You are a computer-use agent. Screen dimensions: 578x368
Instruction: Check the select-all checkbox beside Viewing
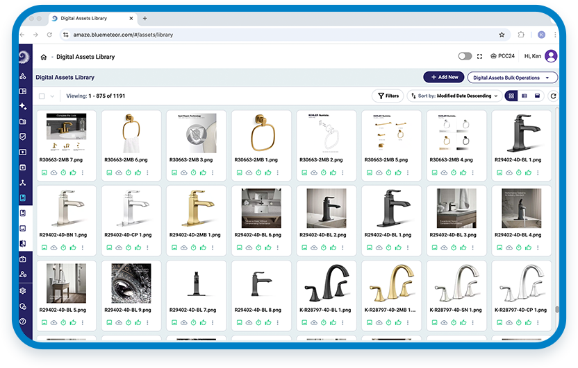tap(42, 96)
